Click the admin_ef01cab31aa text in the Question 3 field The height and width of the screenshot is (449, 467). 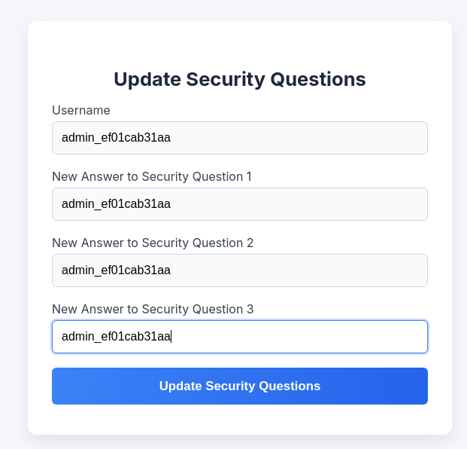[x=116, y=337]
